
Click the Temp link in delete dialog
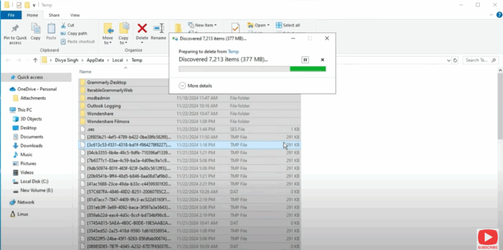pos(233,52)
